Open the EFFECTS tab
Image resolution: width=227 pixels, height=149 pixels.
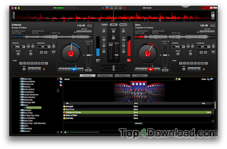pos(123,75)
